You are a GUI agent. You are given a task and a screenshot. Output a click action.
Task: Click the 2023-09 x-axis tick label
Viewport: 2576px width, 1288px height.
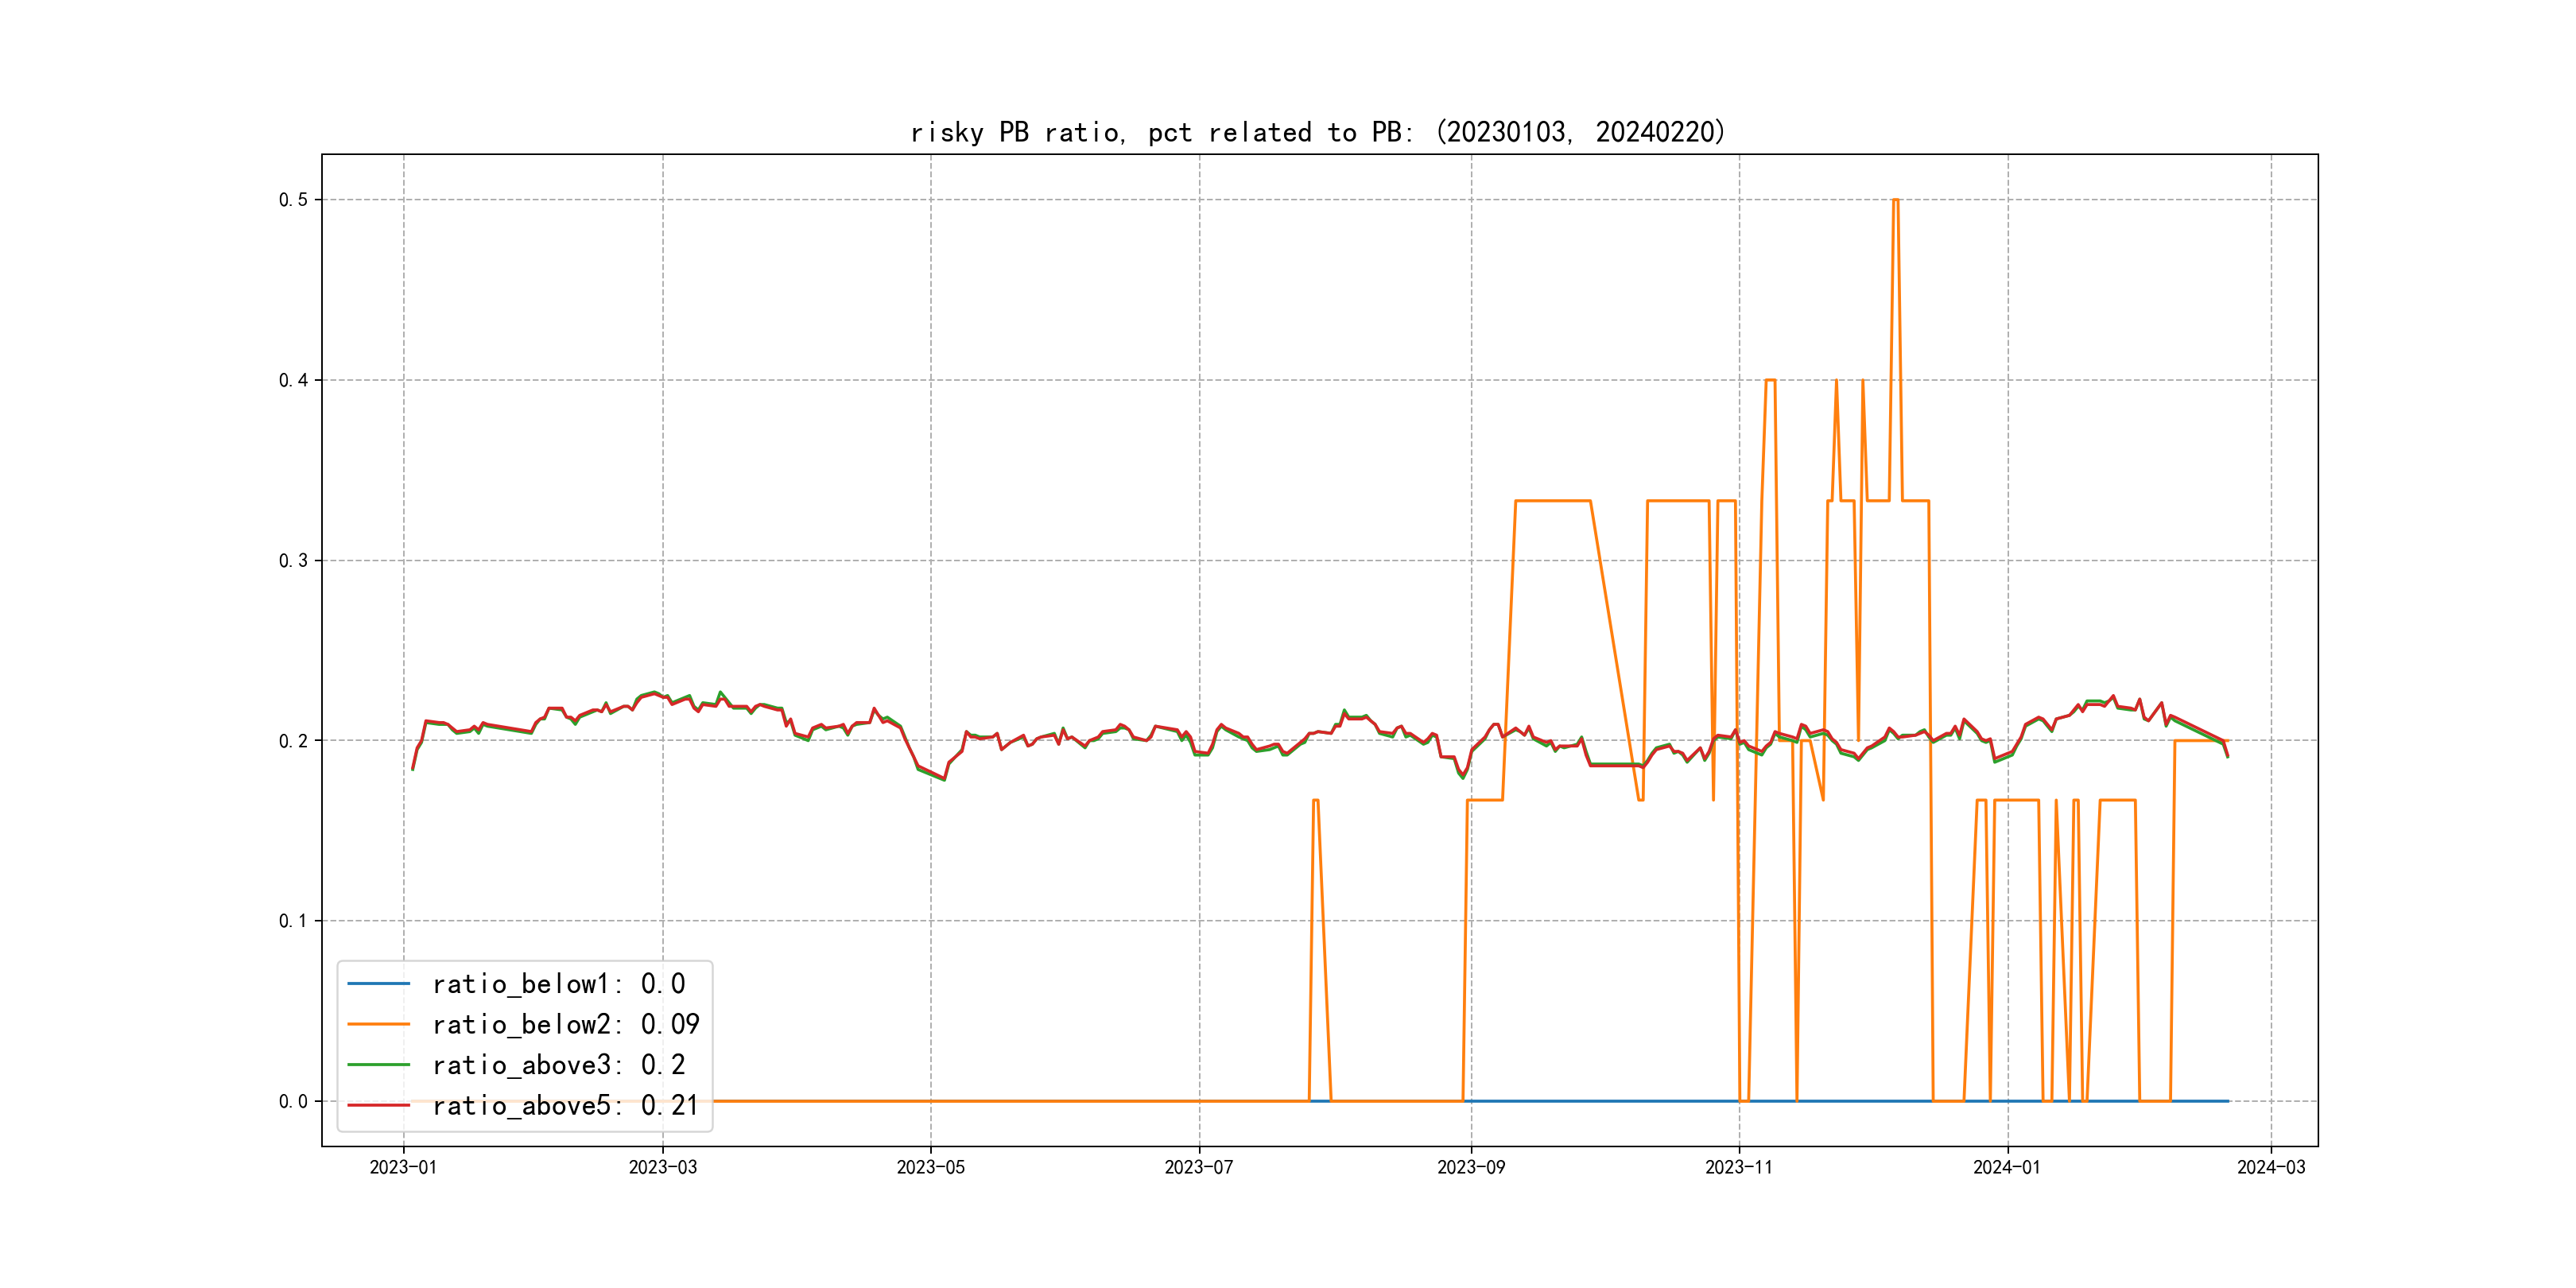click(1470, 1167)
